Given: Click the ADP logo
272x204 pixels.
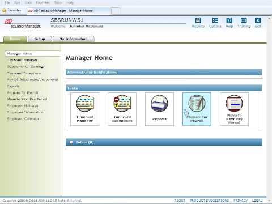Looking at the screenshot, I should click(8, 22).
